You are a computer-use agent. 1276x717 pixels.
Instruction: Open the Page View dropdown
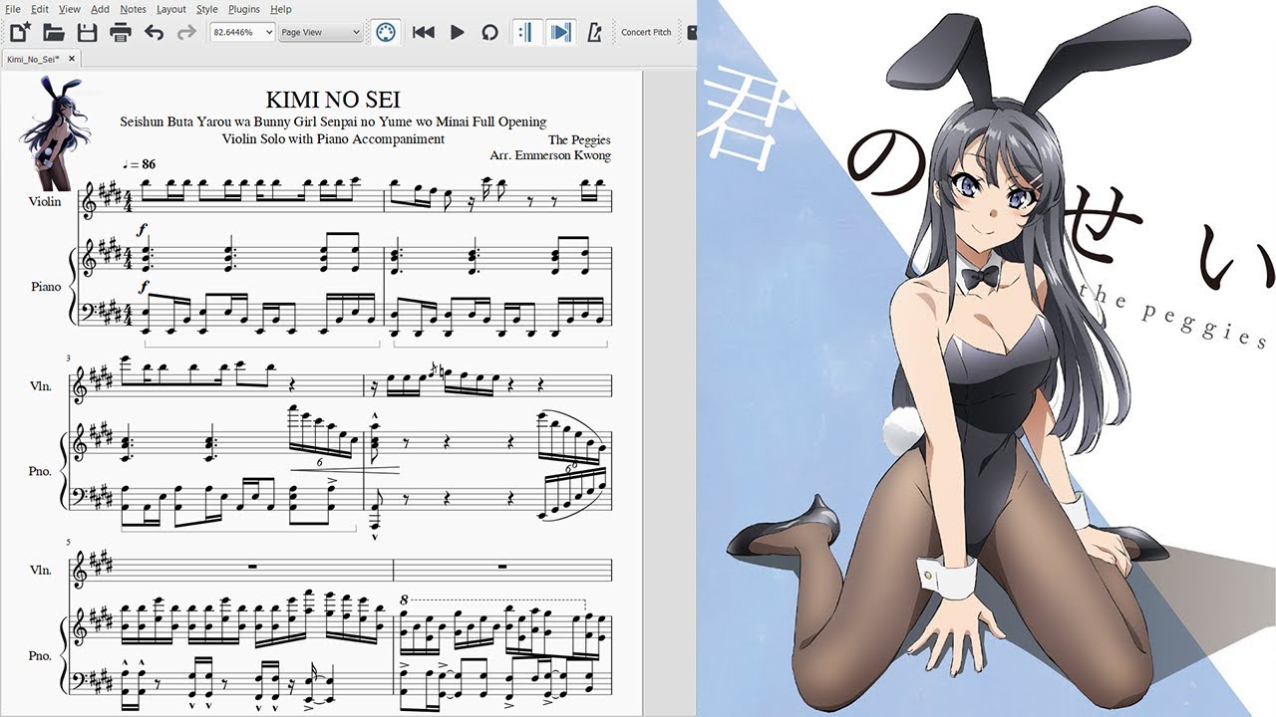click(x=320, y=32)
